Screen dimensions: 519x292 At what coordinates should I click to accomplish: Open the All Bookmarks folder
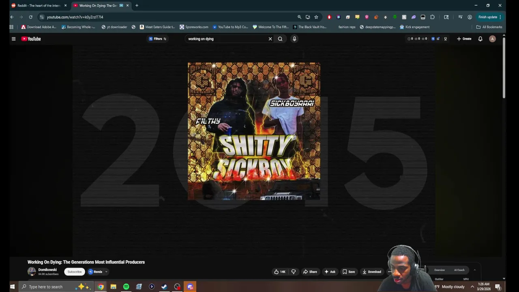pyautogui.click(x=489, y=27)
